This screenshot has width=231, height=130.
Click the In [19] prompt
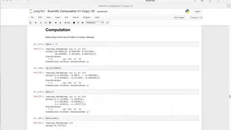tap(39, 92)
